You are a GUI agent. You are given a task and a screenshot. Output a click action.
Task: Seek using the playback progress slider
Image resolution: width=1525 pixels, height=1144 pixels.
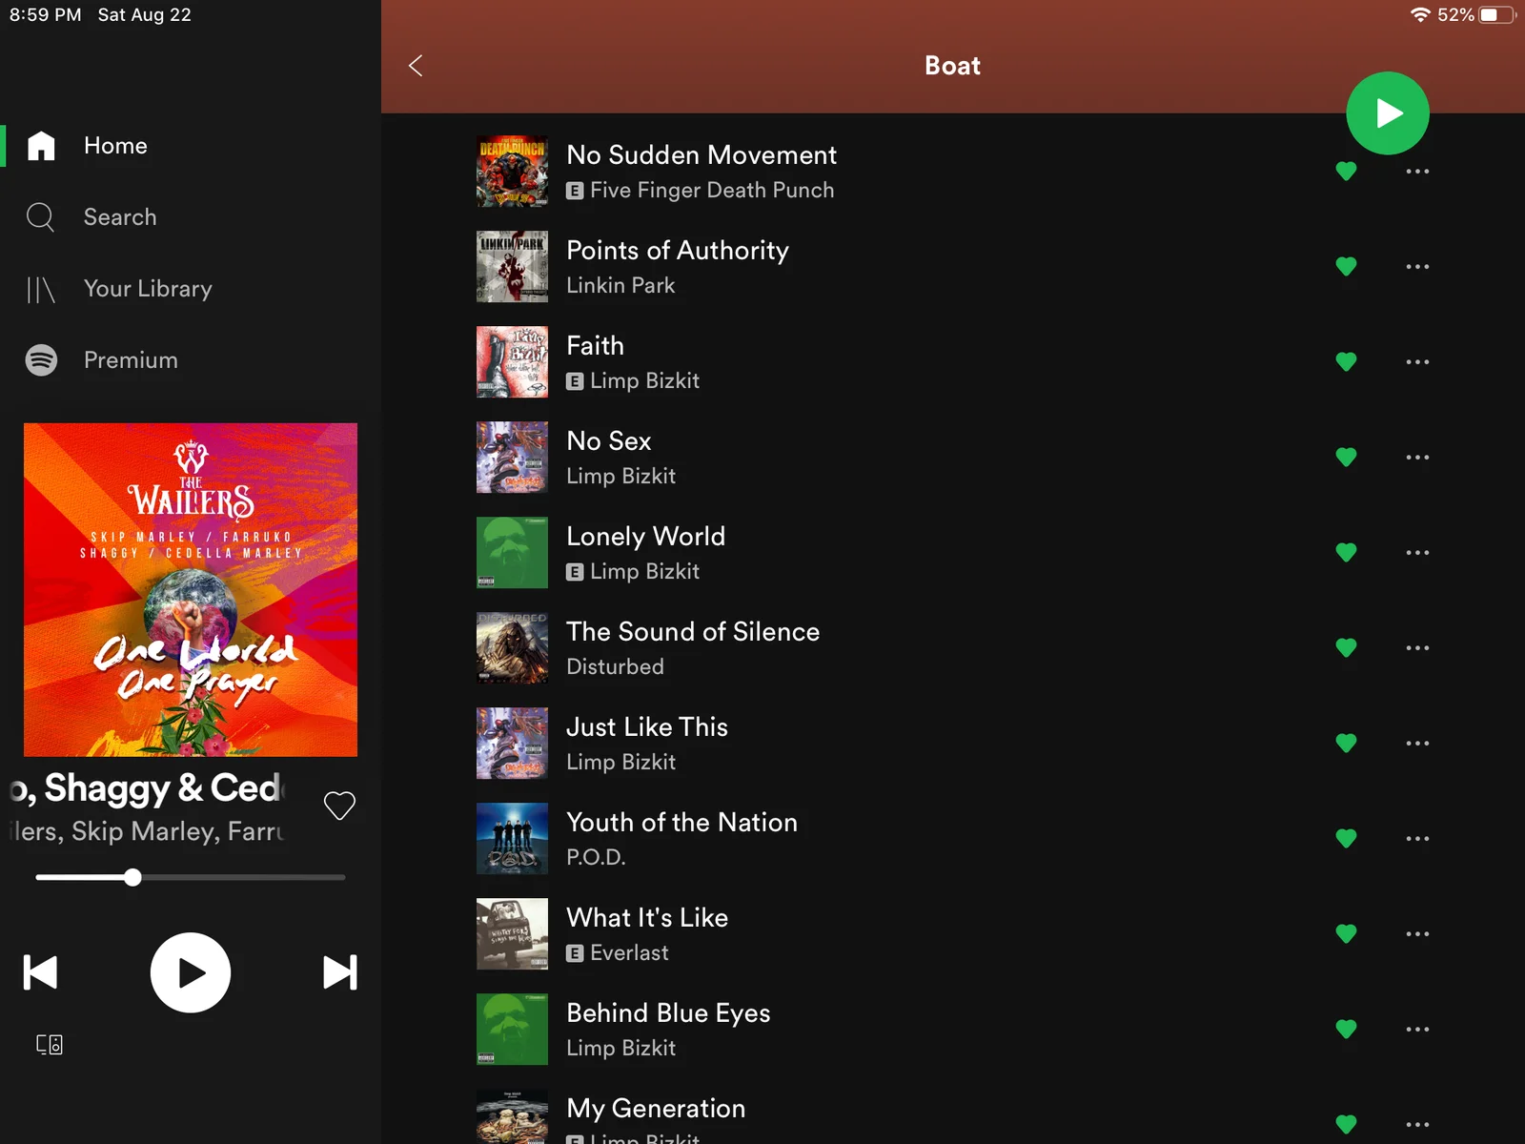tap(191, 877)
